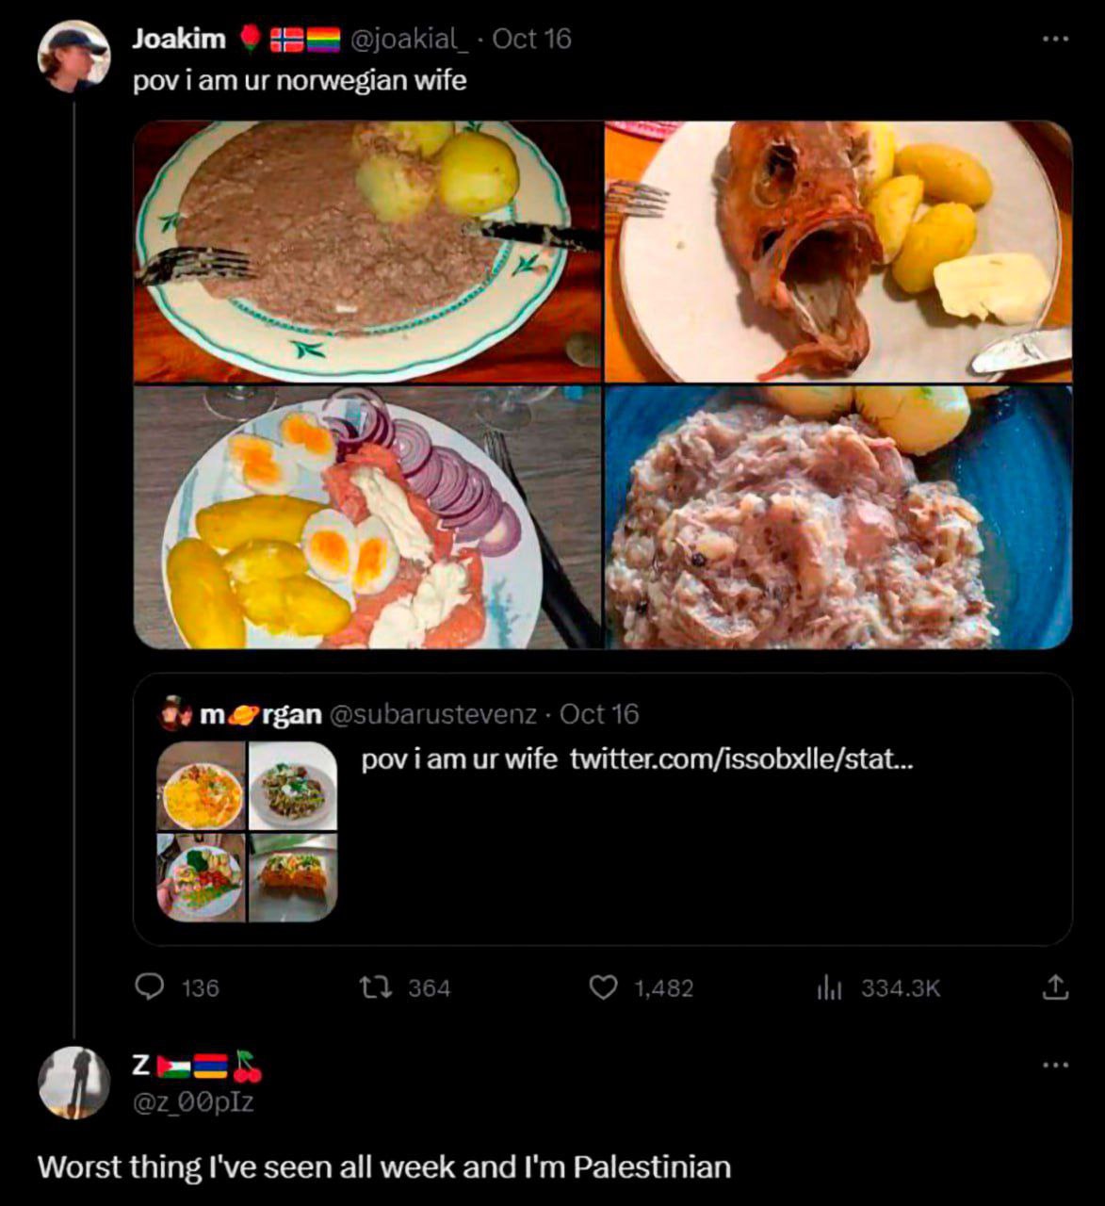This screenshot has width=1105, height=1206.
Task: View the eggs and salmon plate photo
Action: pos(367,517)
